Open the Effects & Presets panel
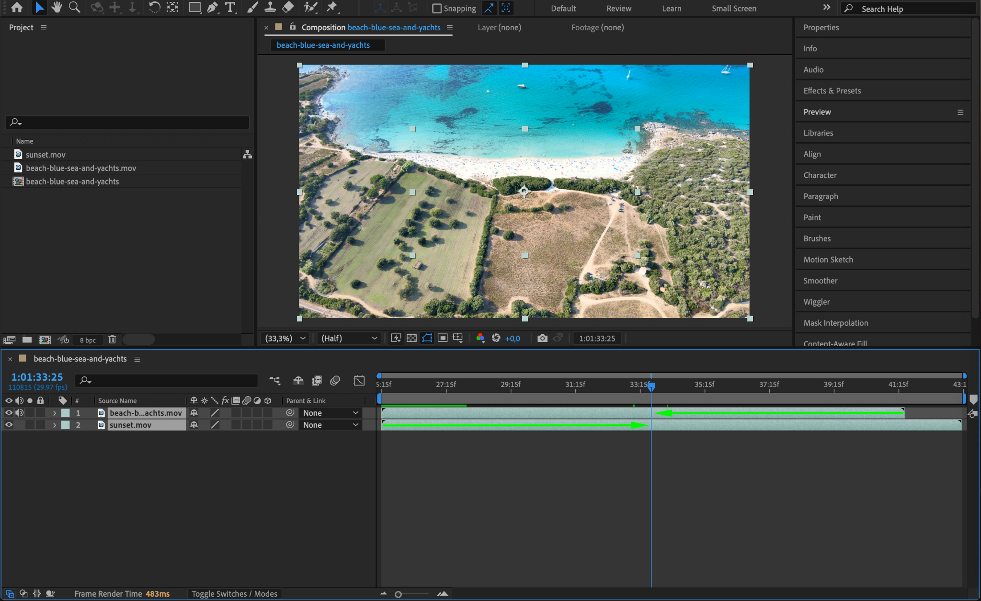Screen dimensions: 981x601 [832, 91]
